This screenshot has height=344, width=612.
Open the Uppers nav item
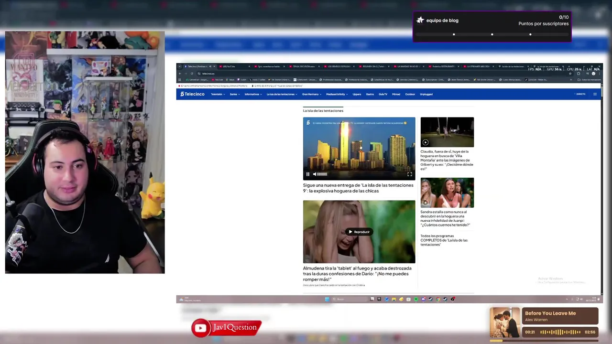point(357,94)
